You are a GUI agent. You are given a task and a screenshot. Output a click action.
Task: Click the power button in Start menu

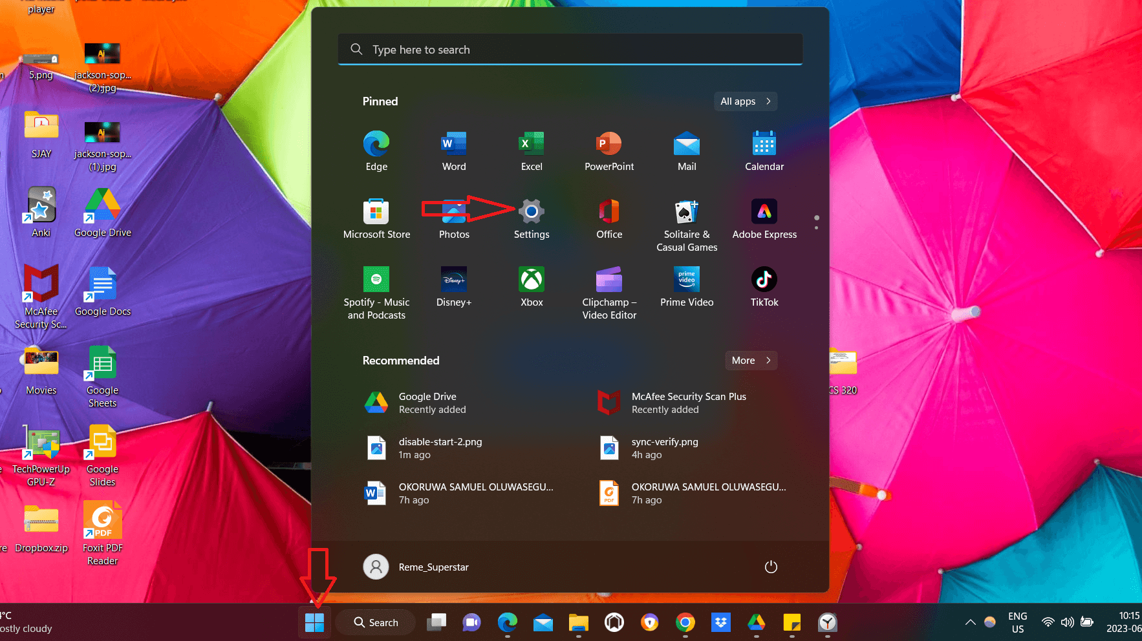tap(771, 567)
